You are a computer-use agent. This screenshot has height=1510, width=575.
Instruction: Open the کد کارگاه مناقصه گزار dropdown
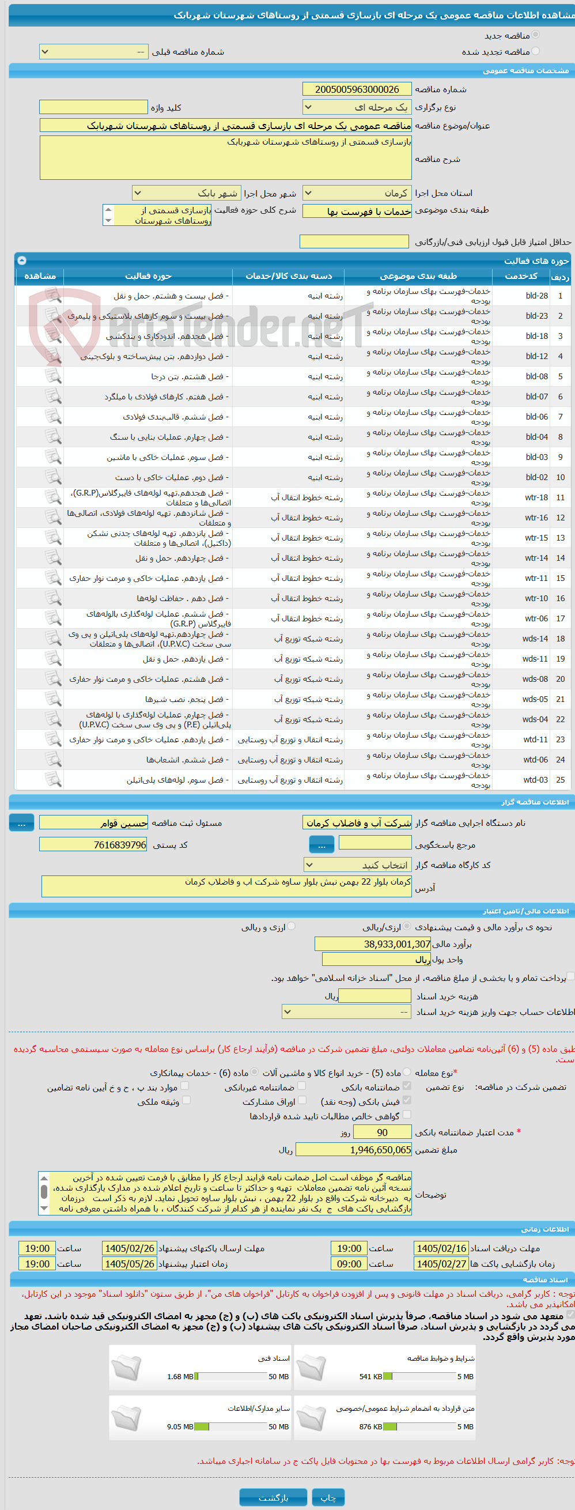click(358, 865)
